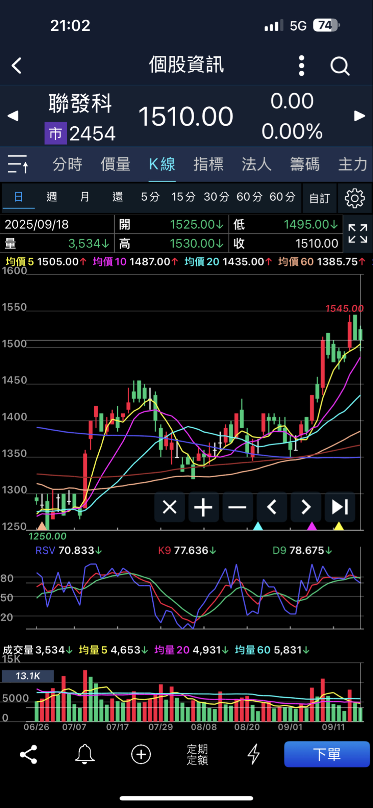Open the sort list menu icon
Screen dimensions: 373x808
(18, 165)
